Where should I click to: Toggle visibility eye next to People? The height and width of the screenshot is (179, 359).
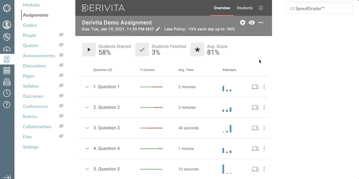(x=61, y=35)
